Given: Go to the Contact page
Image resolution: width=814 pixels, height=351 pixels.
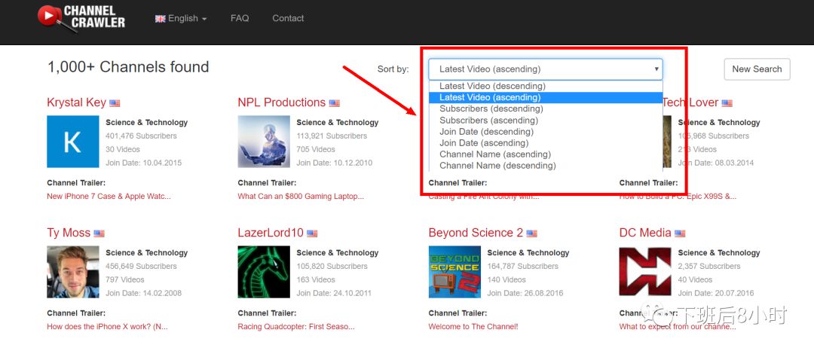Looking at the screenshot, I should (x=288, y=18).
